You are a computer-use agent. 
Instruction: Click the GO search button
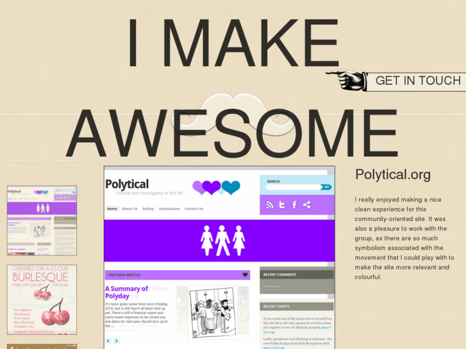(326, 187)
